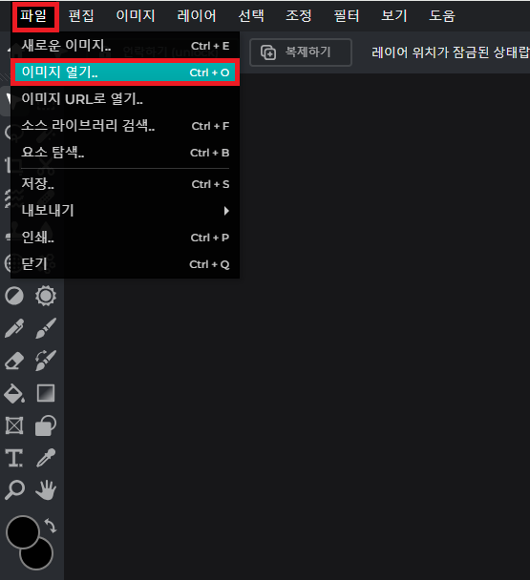Swap foreground and background colors arrow
The height and width of the screenshot is (580, 530).
pos(51,526)
